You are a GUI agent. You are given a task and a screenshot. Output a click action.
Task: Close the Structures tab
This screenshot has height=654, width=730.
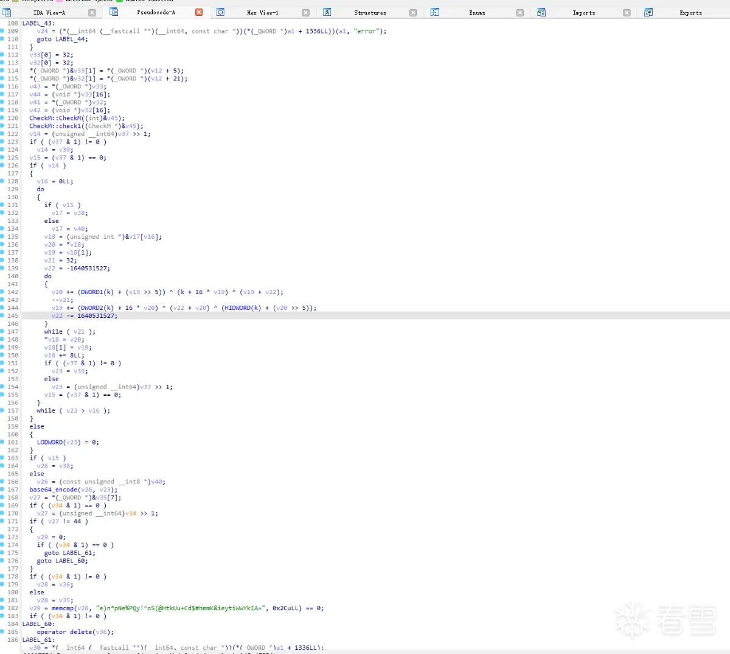click(x=413, y=12)
